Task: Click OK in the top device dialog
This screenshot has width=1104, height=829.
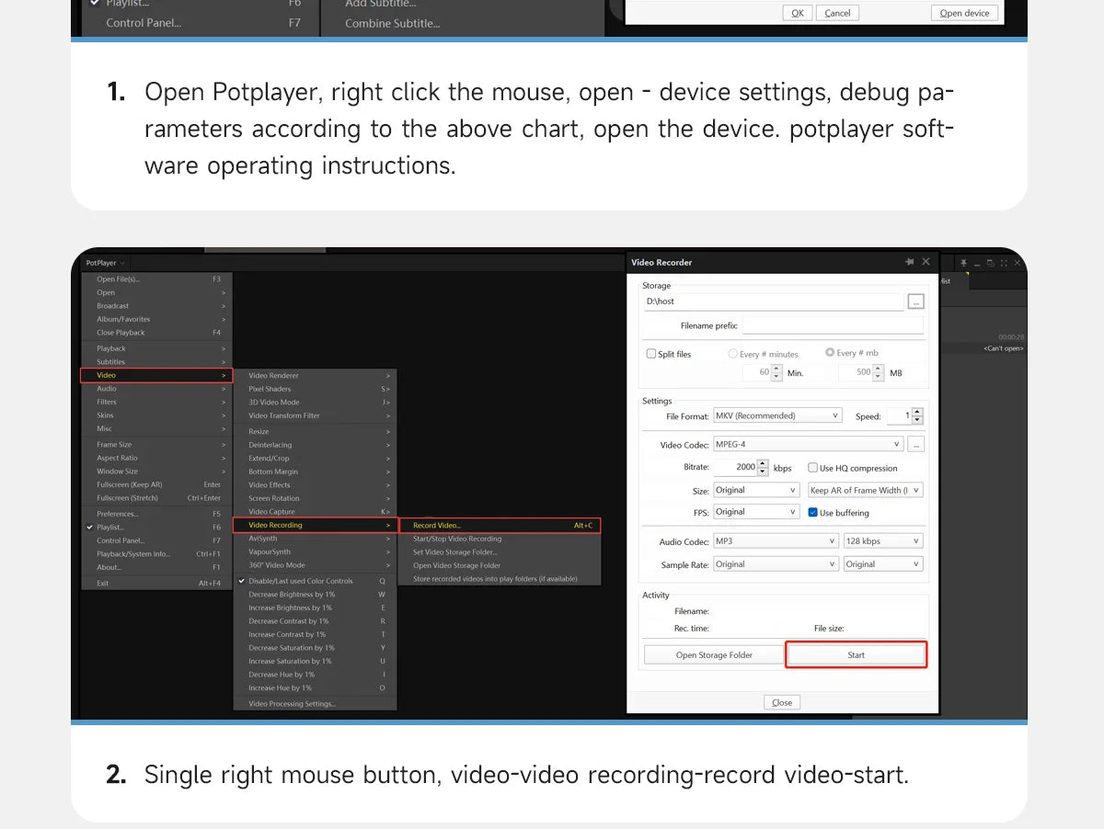Action: [797, 13]
